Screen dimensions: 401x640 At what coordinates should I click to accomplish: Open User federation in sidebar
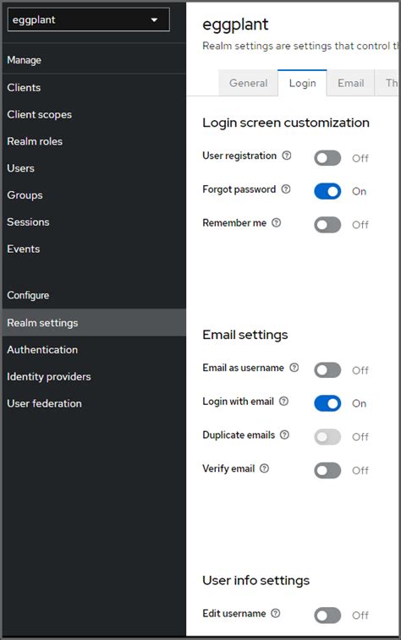pyautogui.click(x=44, y=403)
